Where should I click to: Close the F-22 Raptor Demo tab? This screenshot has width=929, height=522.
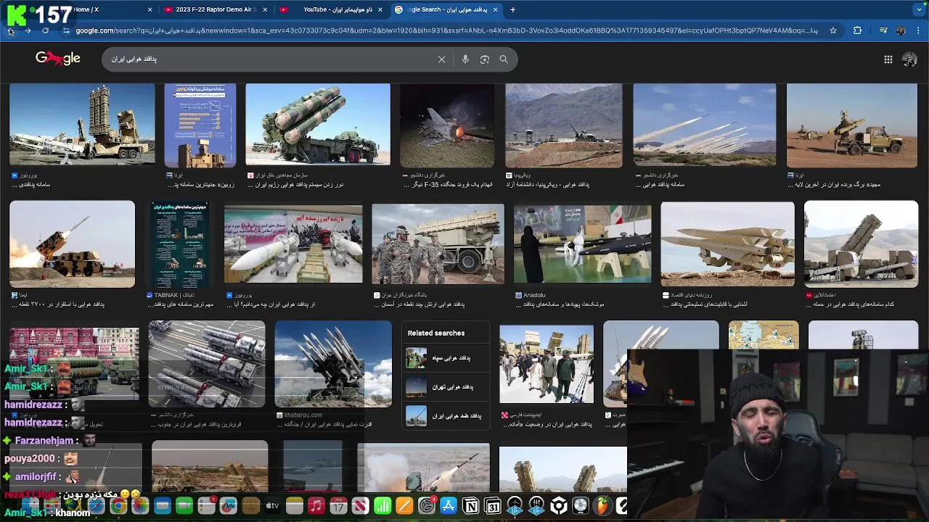[x=265, y=9]
